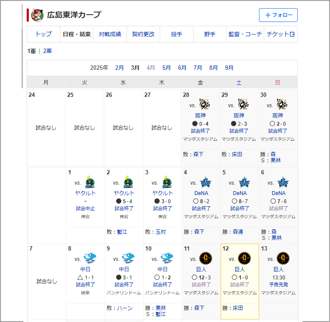Click ヤクルト team name on April 2

point(124,193)
